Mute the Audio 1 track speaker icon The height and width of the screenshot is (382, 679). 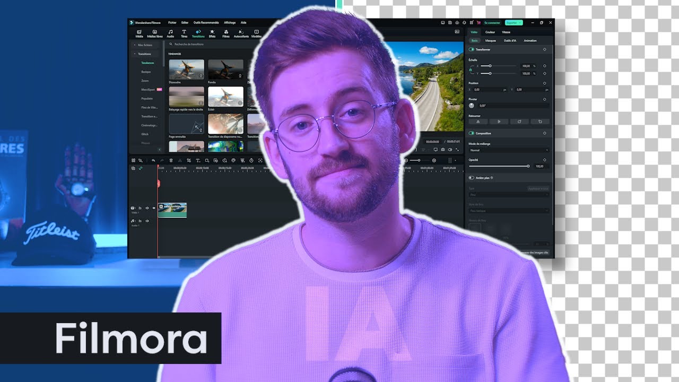pyautogui.click(x=147, y=221)
